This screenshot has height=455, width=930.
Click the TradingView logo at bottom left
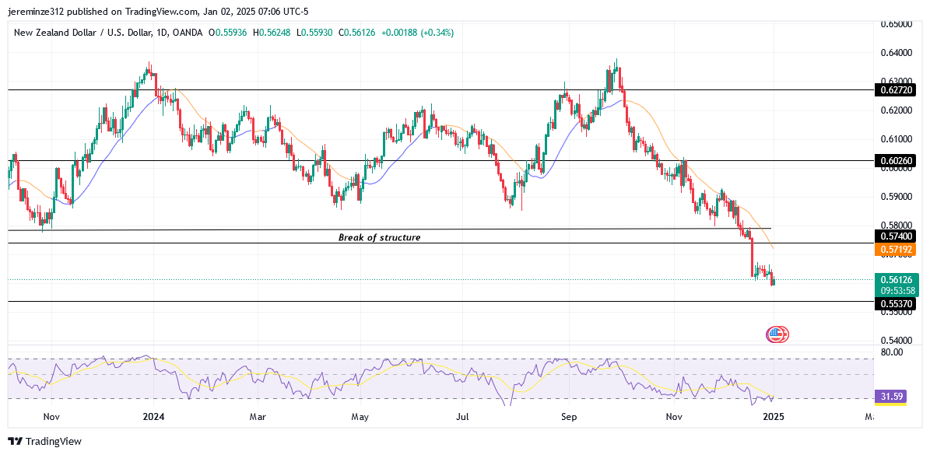[44, 441]
